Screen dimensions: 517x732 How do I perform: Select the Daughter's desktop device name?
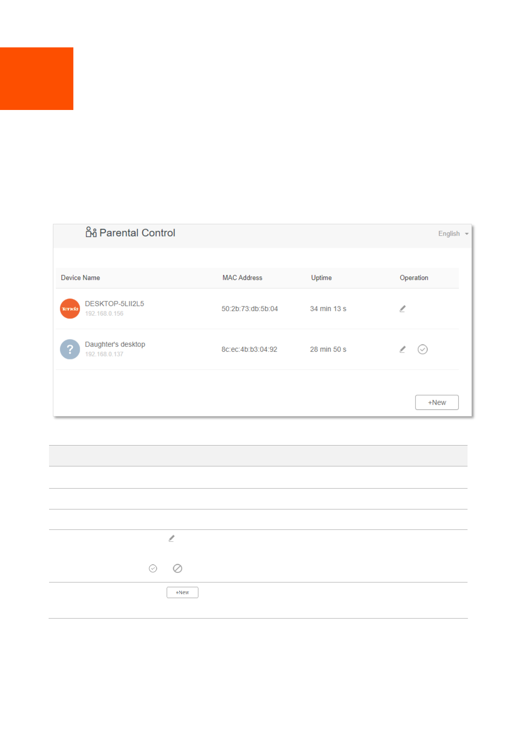(115, 344)
